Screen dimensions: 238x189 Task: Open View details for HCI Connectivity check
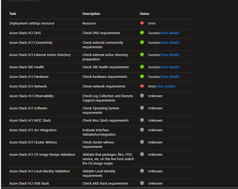click(170, 43)
